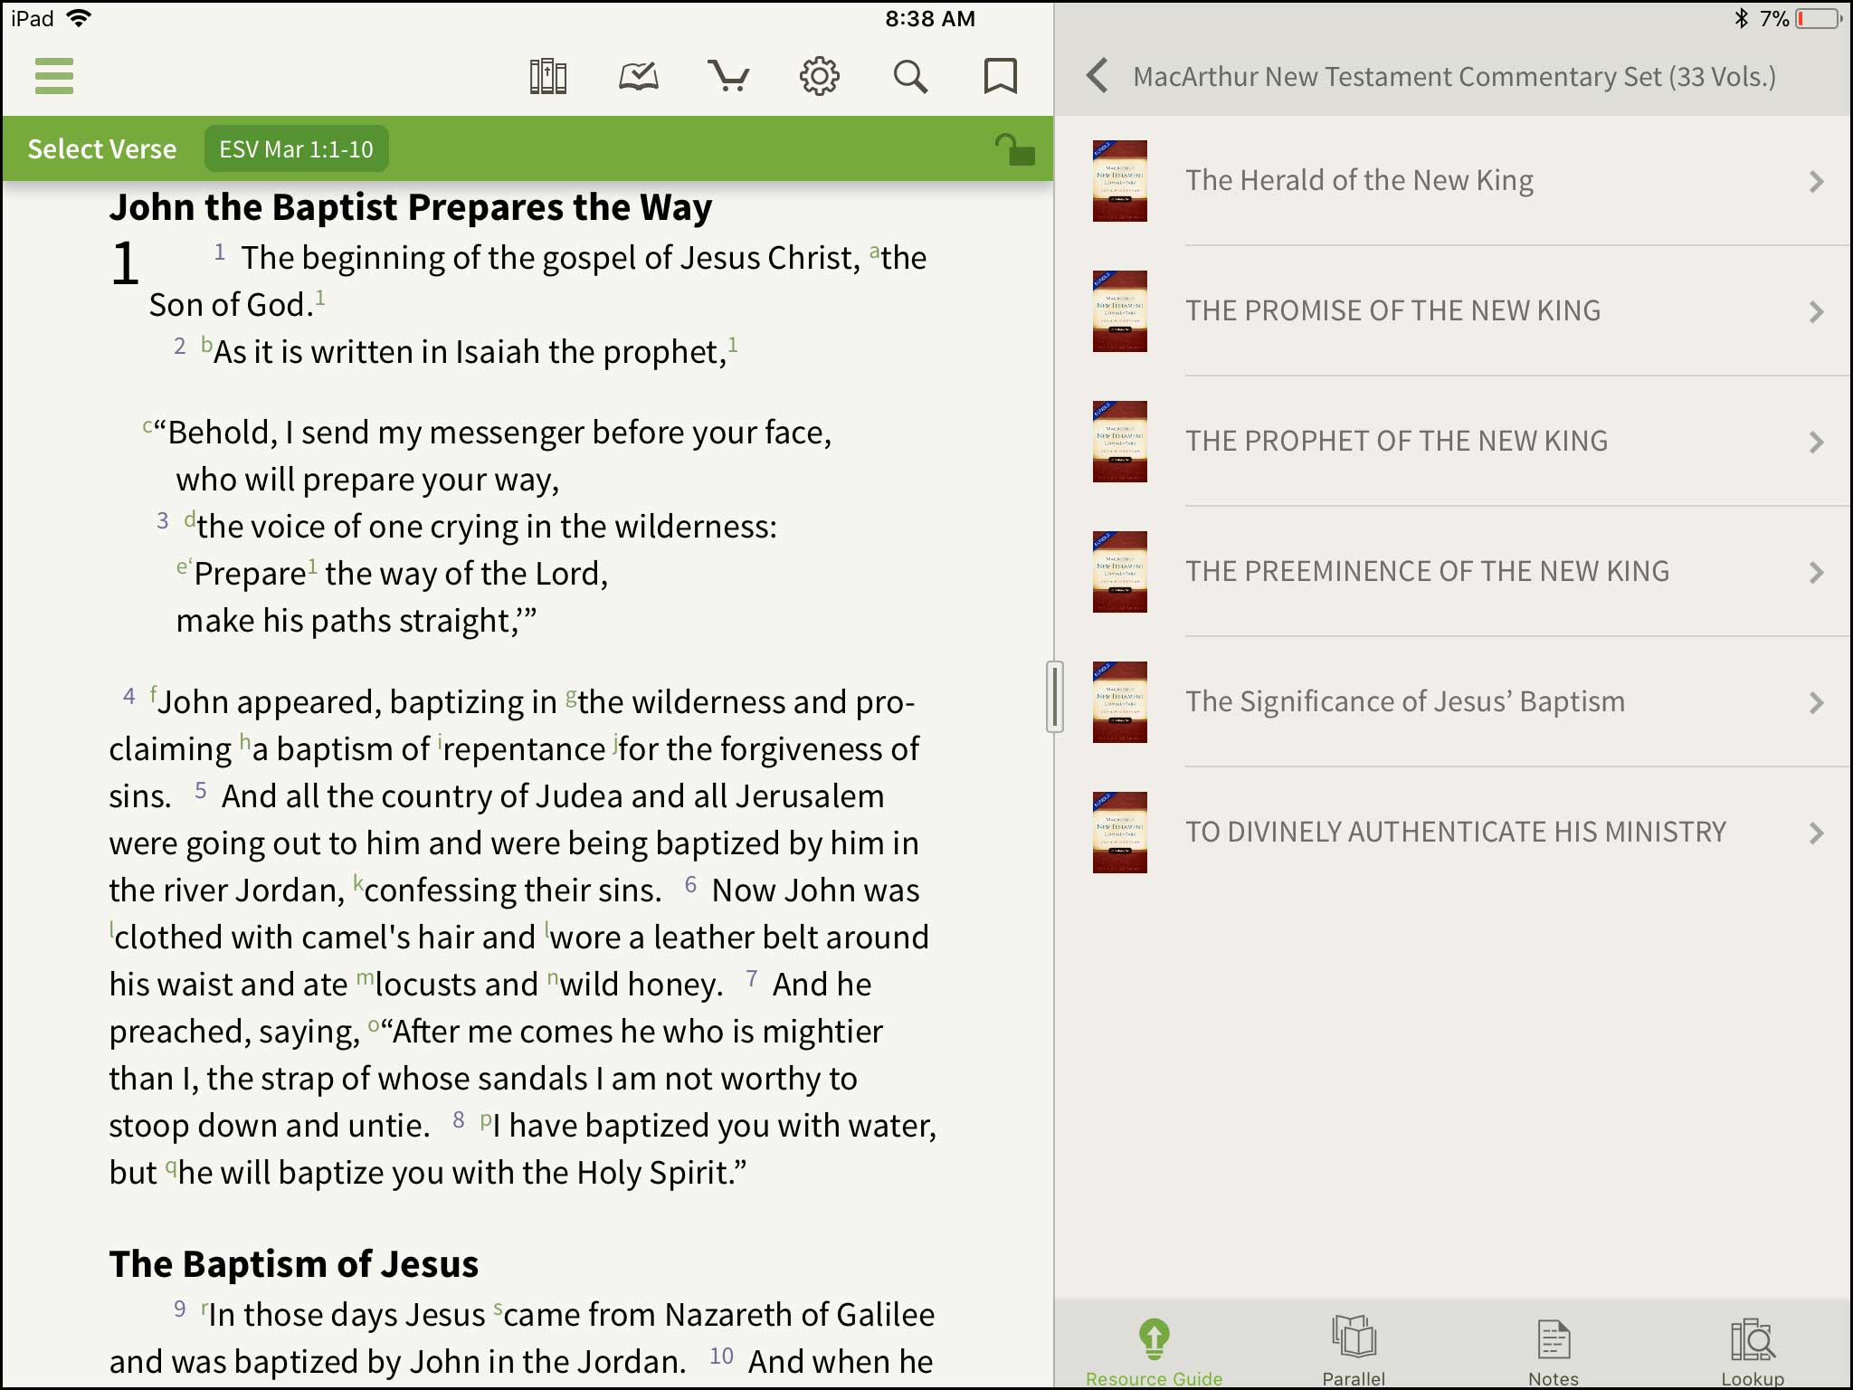The height and width of the screenshot is (1390, 1853).
Task: Tap cross-reference 'c' before 'Behold, I send'
Action: tap(147, 426)
